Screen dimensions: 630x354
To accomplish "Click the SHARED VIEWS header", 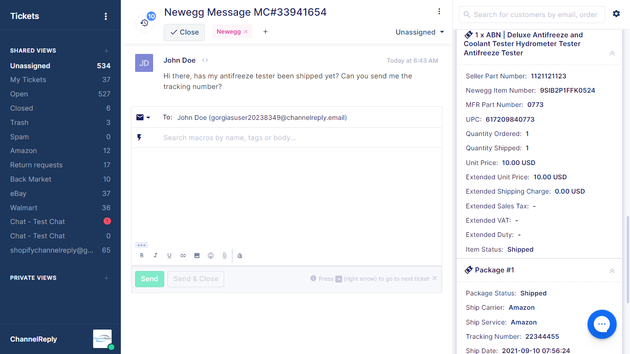I will click(33, 51).
